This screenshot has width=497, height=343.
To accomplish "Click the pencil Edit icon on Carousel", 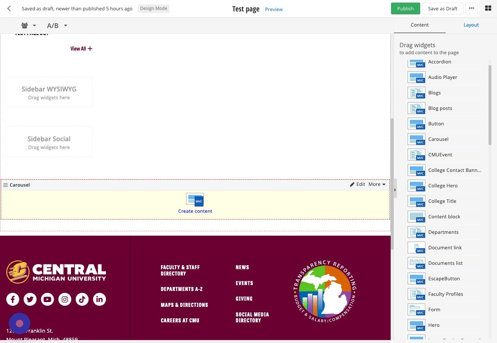I will (x=352, y=184).
